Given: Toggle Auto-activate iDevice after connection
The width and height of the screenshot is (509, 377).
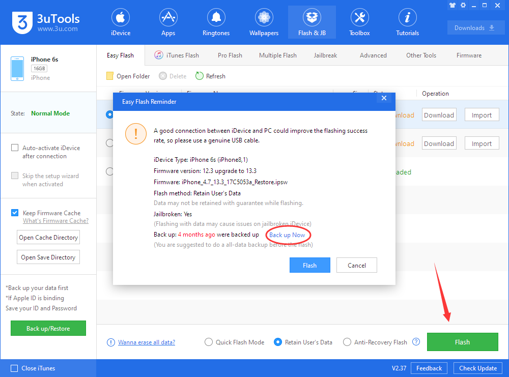Looking at the screenshot, I should [15, 148].
